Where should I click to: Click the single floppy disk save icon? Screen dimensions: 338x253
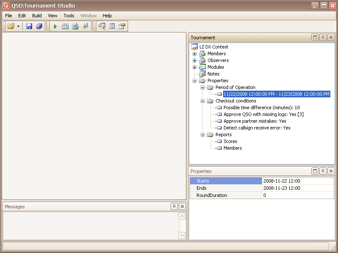[29, 27]
